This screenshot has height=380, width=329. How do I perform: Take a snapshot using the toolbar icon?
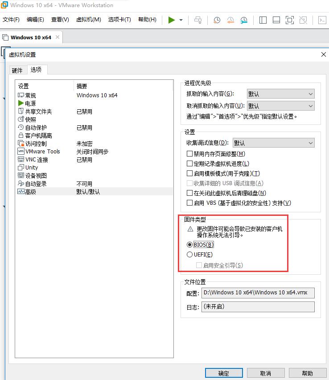pyautogui.click(x=217, y=20)
